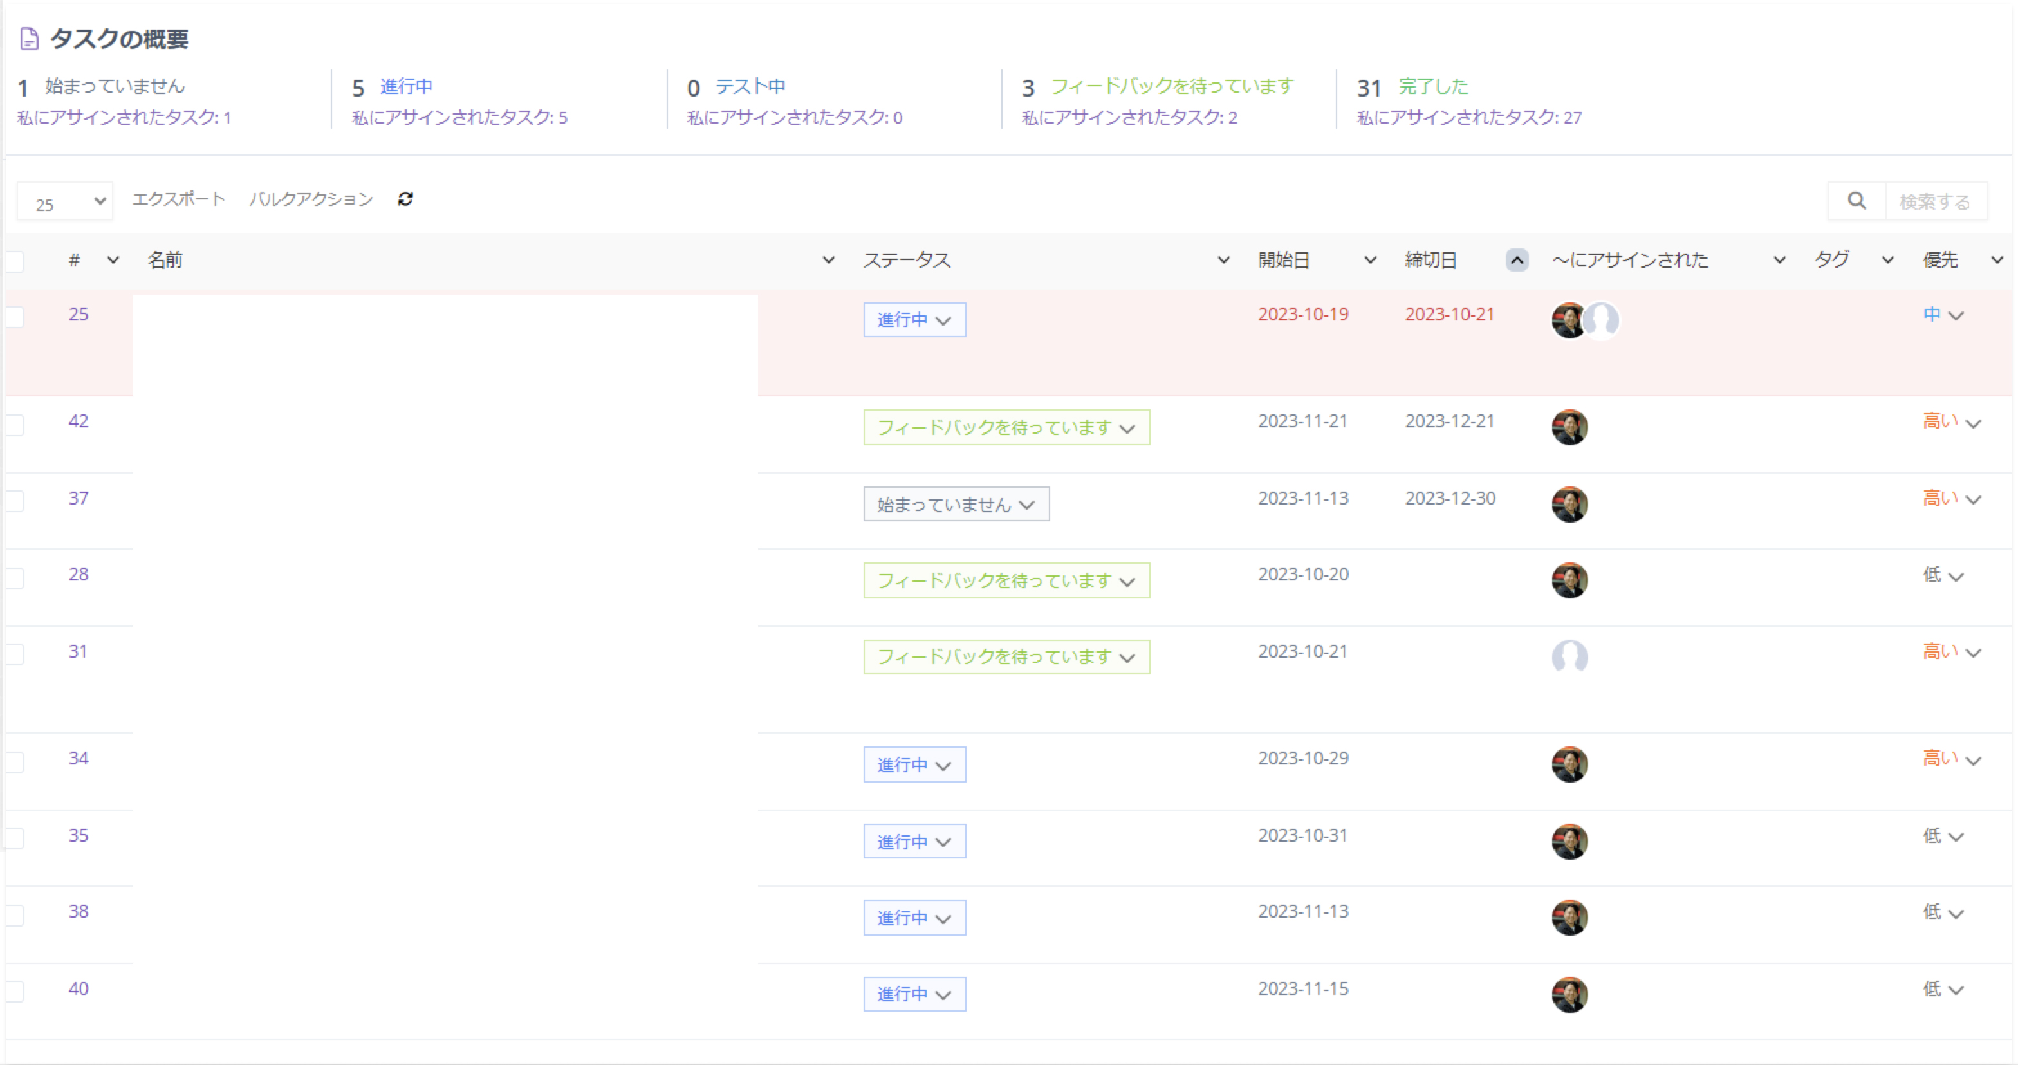The height and width of the screenshot is (1065, 2018).
Task: Click the task overview document icon
Action: point(29,39)
